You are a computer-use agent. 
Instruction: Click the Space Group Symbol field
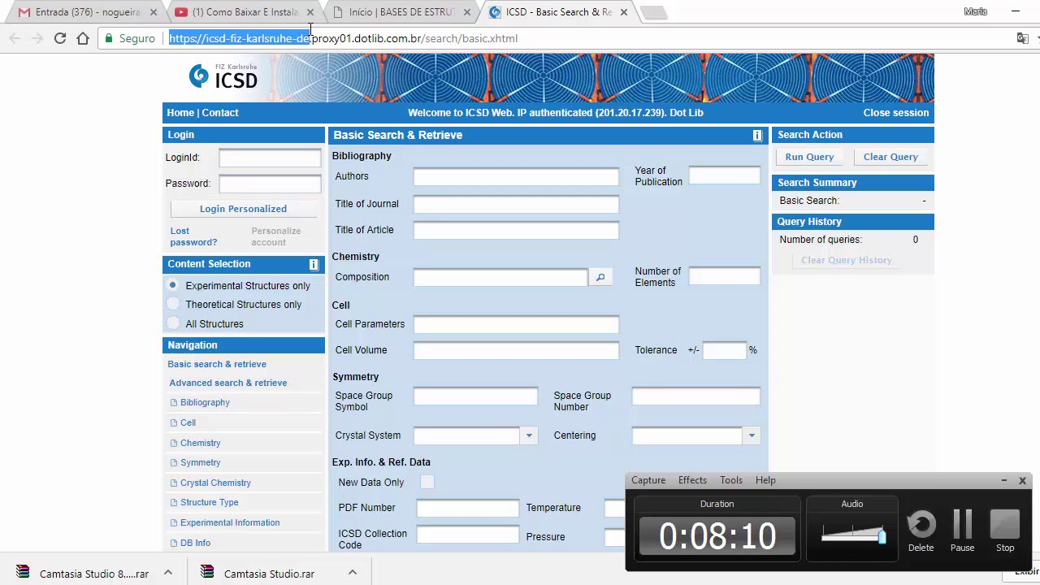pos(475,396)
